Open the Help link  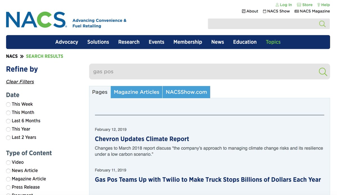coord(325,5)
